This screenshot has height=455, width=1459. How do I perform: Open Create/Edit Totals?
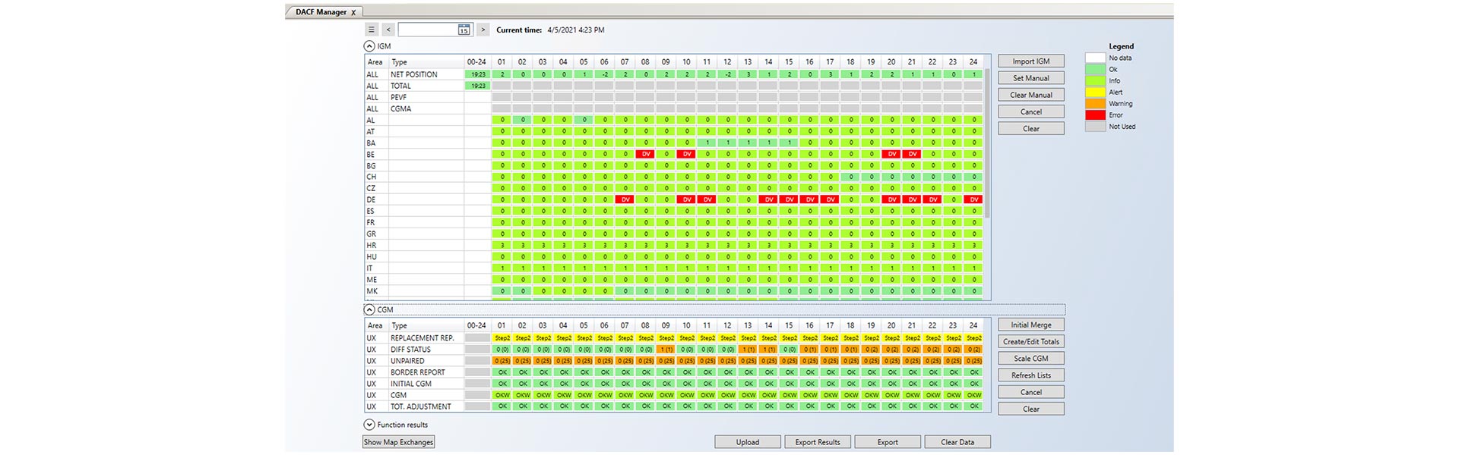(1031, 341)
